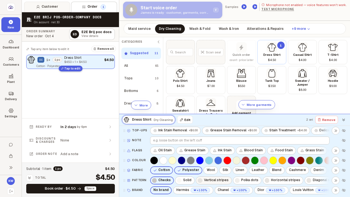This screenshot has height=197, width=350.
Task: Open the Tops category
Action: (141, 78)
